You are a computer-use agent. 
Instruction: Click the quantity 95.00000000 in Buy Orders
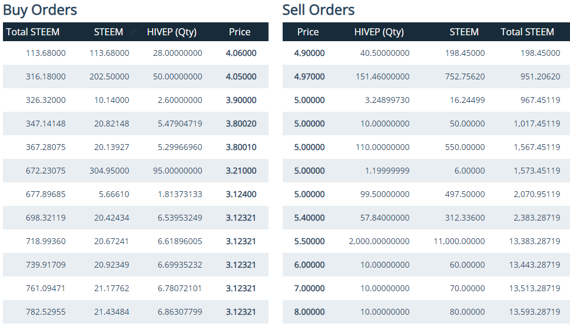point(177,171)
